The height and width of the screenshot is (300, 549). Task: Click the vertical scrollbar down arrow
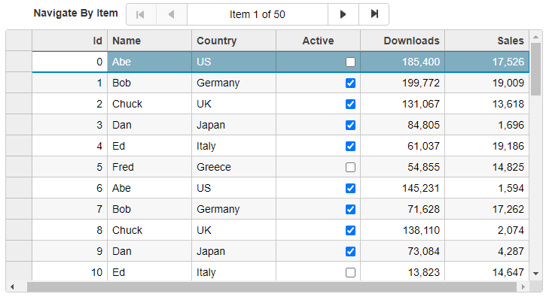(535, 274)
